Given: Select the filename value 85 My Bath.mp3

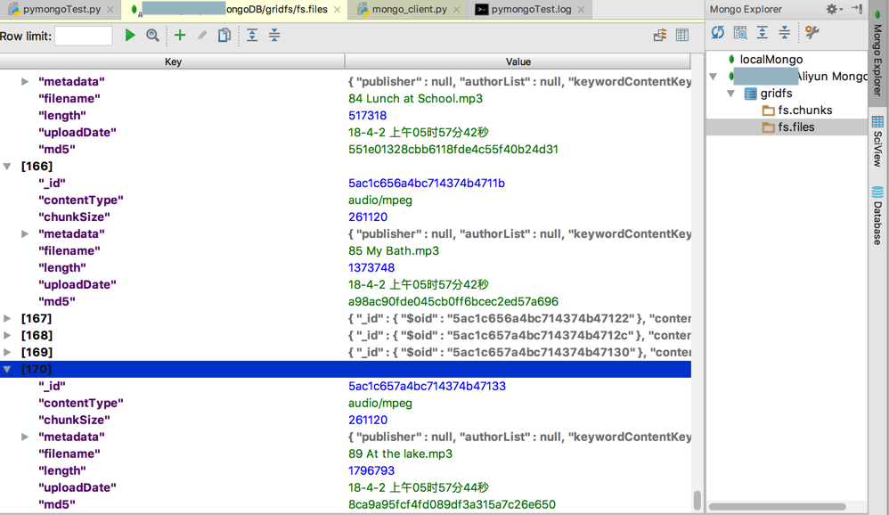Looking at the screenshot, I should tap(394, 250).
